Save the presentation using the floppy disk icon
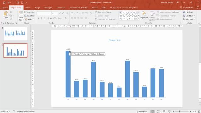Viewport: 201px width, 113px height. pyautogui.click(x=4, y=3)
